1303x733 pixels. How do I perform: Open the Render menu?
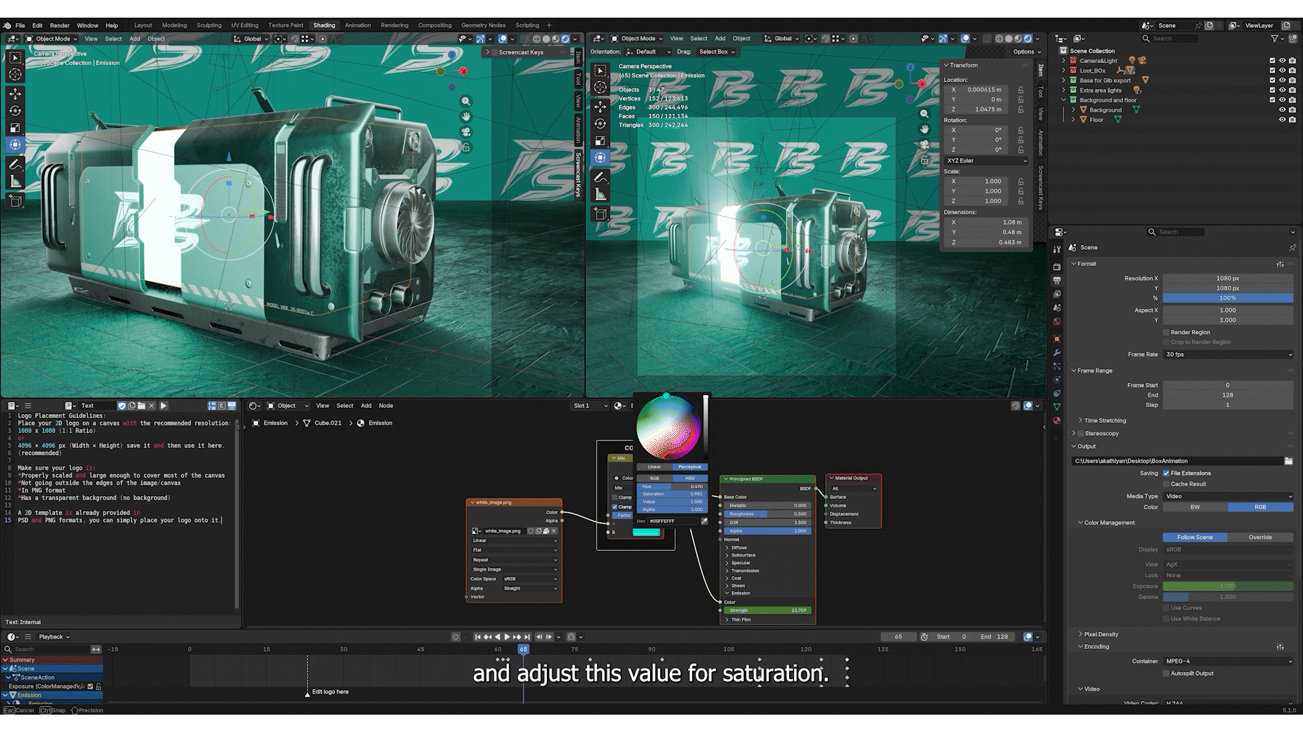coord(60,25)
